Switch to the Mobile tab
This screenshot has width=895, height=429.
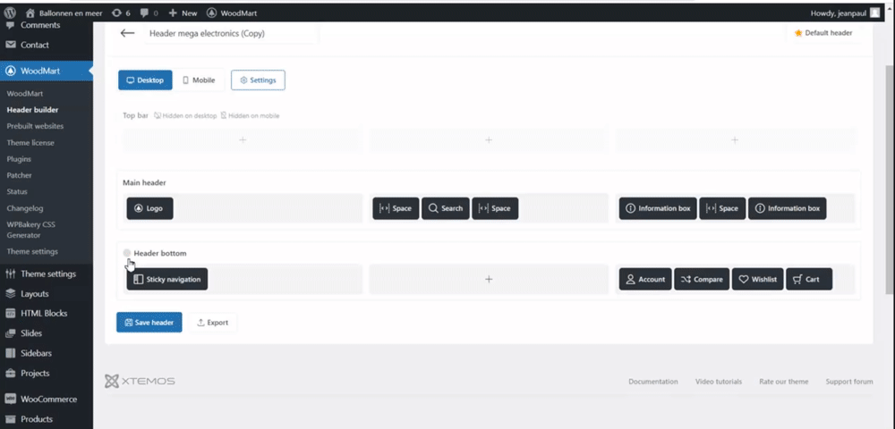pyautogui.click(x=199, y=80)
